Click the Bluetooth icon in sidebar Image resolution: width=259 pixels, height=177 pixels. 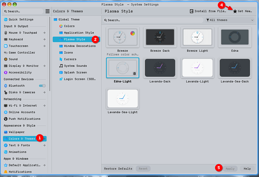point(6,86)
